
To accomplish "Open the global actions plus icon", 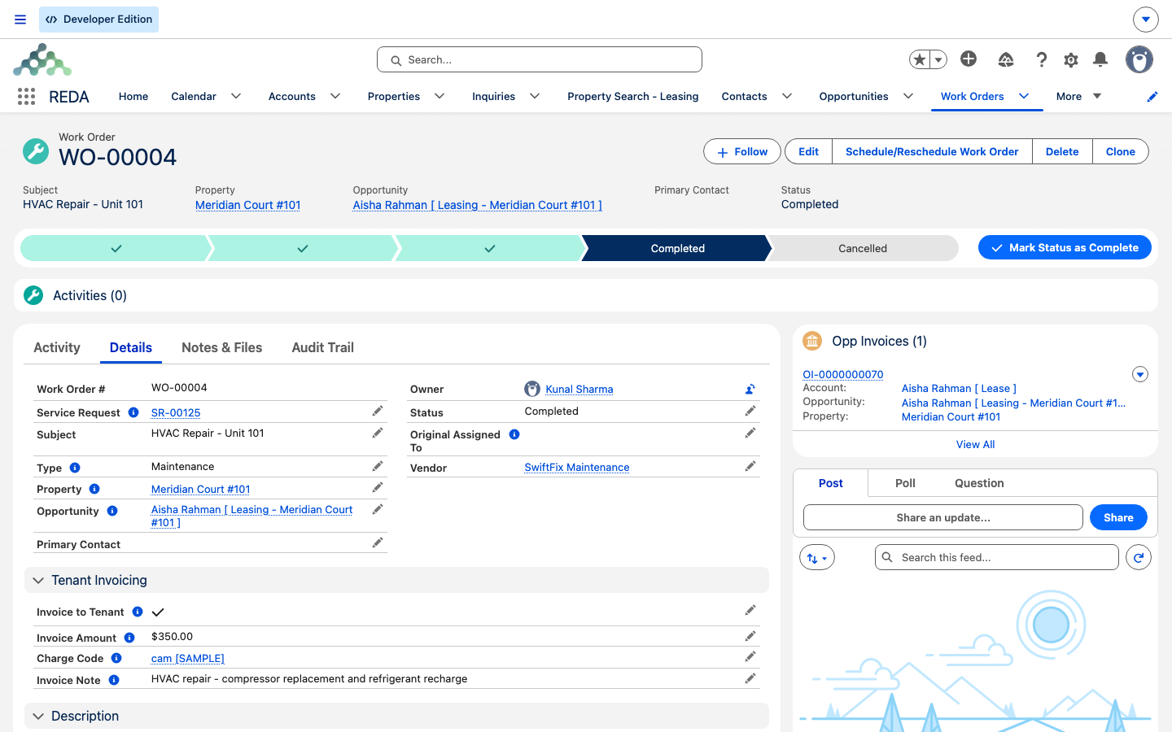I will [969, 59].
